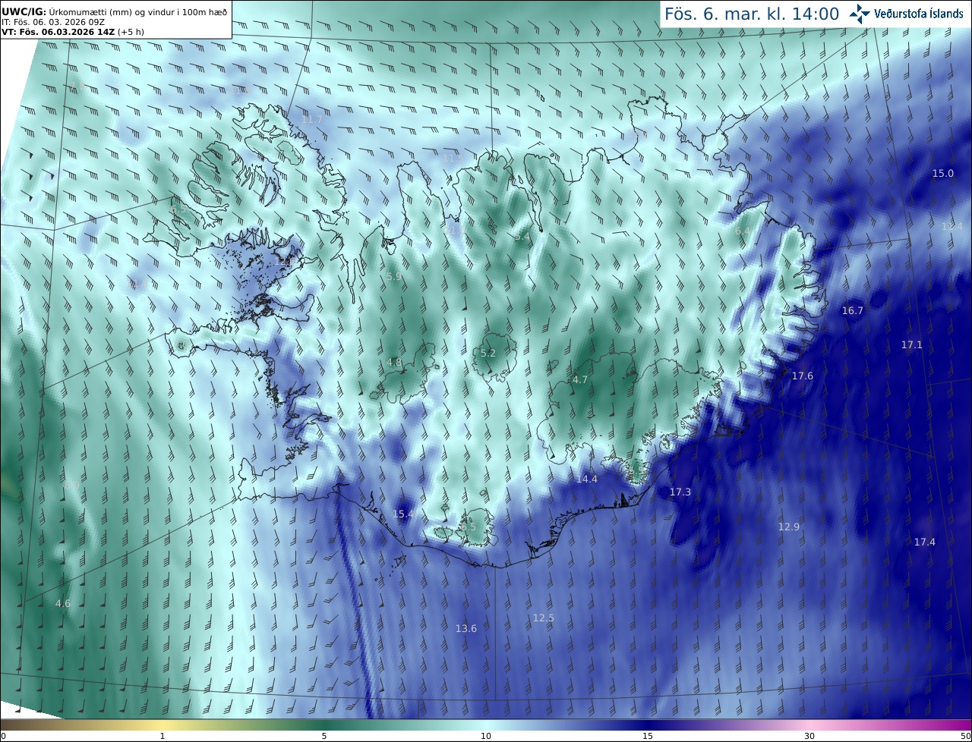Click the '15' tick on the color scale
972x742 pixels.
tap(648, 736)
